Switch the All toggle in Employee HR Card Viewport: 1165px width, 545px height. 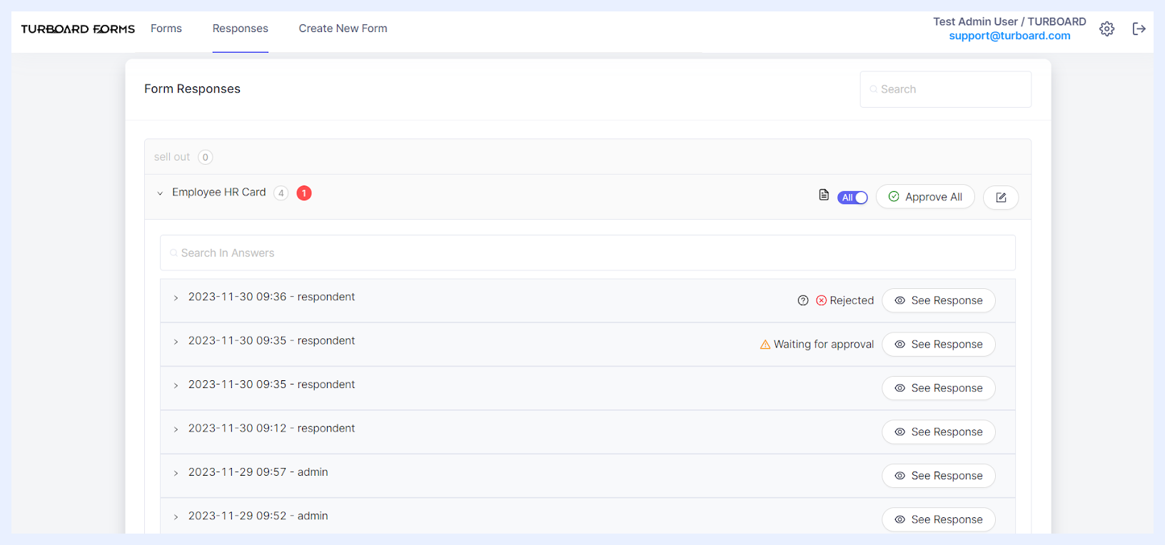click(x=852, y=198)
